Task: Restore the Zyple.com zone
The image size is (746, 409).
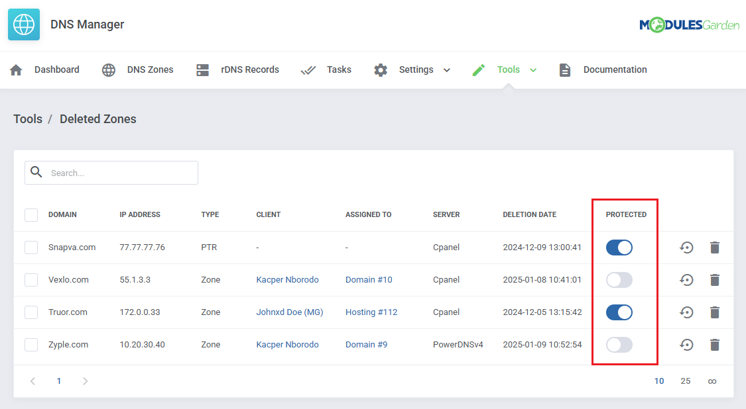Action: tap(686, 345)
